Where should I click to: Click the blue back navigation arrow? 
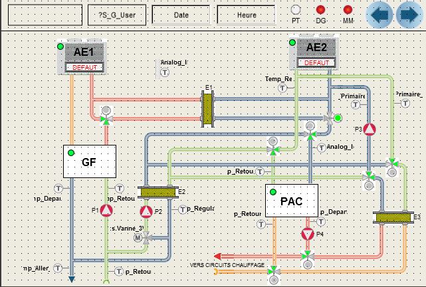(x=381, y=14)
